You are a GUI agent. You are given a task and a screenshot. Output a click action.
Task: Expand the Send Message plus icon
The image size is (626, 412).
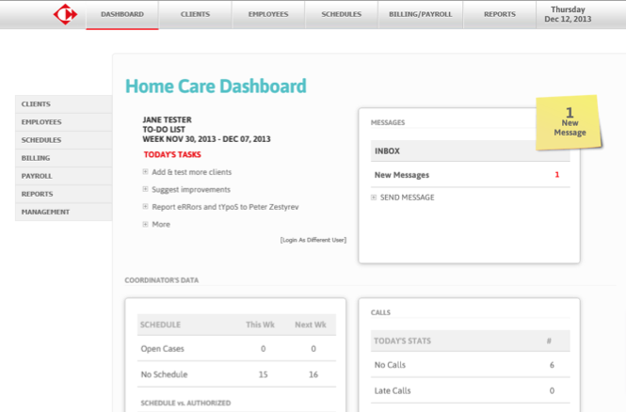coord(374,198)
